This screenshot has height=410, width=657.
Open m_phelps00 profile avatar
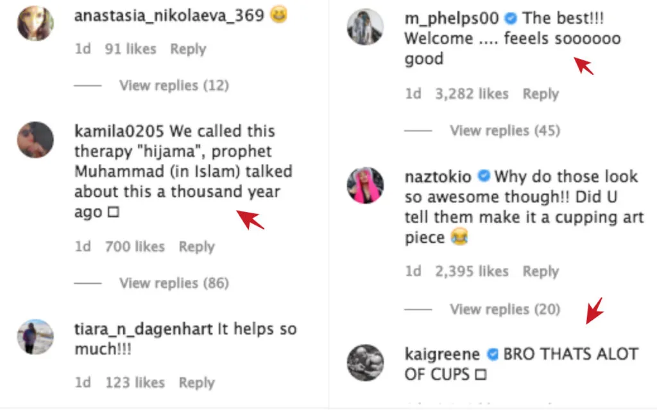coord(365,28)
